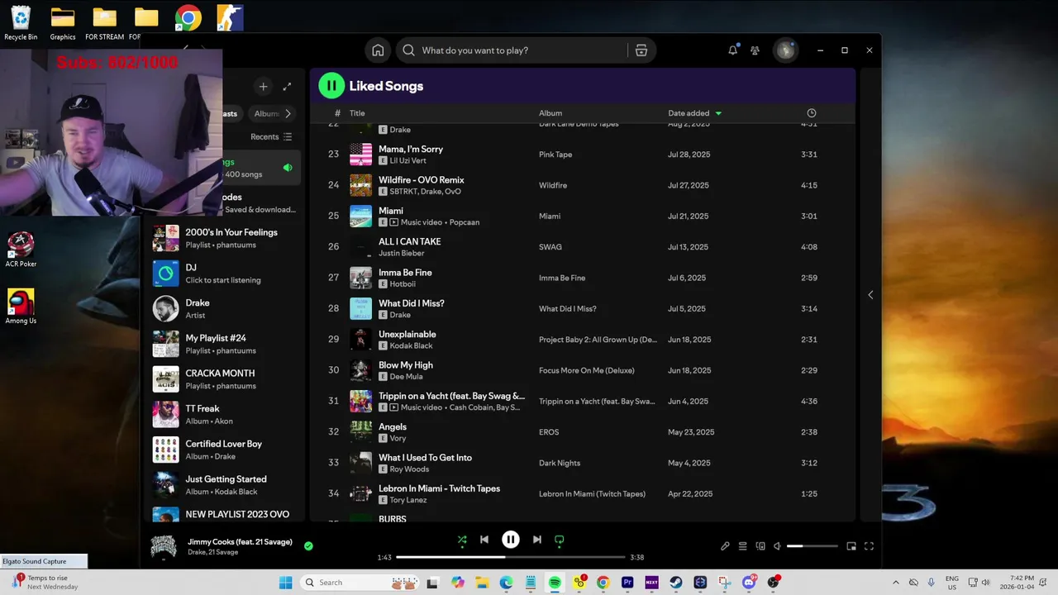1058x595 pixels.
Task: Open Recycle Bin on the desktop
Action: click(x=21, y=23)
